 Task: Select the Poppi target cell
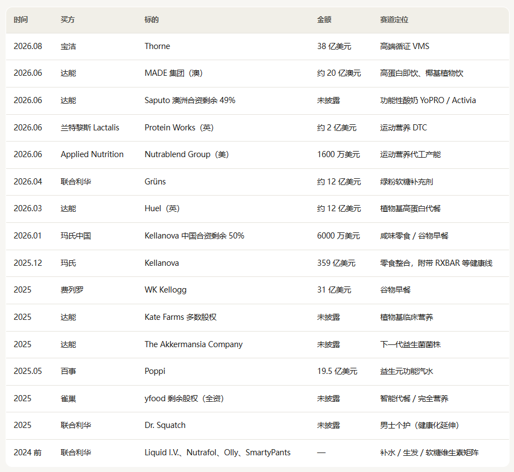pyautogui.click(x=155, y=371)
